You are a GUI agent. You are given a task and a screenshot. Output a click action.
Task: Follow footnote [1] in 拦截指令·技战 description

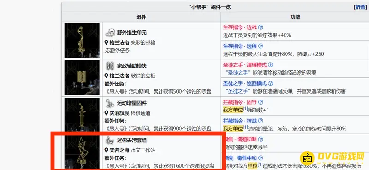246,127
